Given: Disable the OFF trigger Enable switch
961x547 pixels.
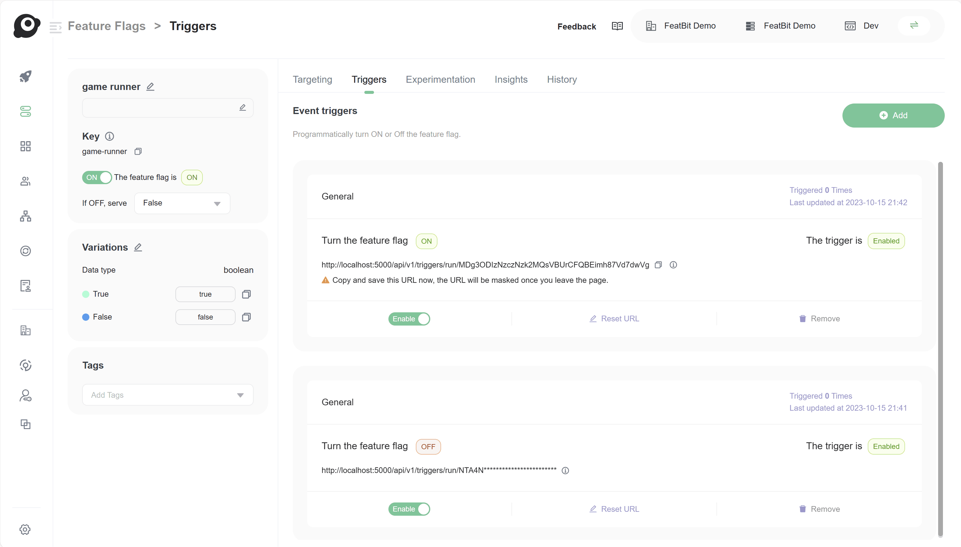Looking at the screenshot, I should (x=409, y=509).
